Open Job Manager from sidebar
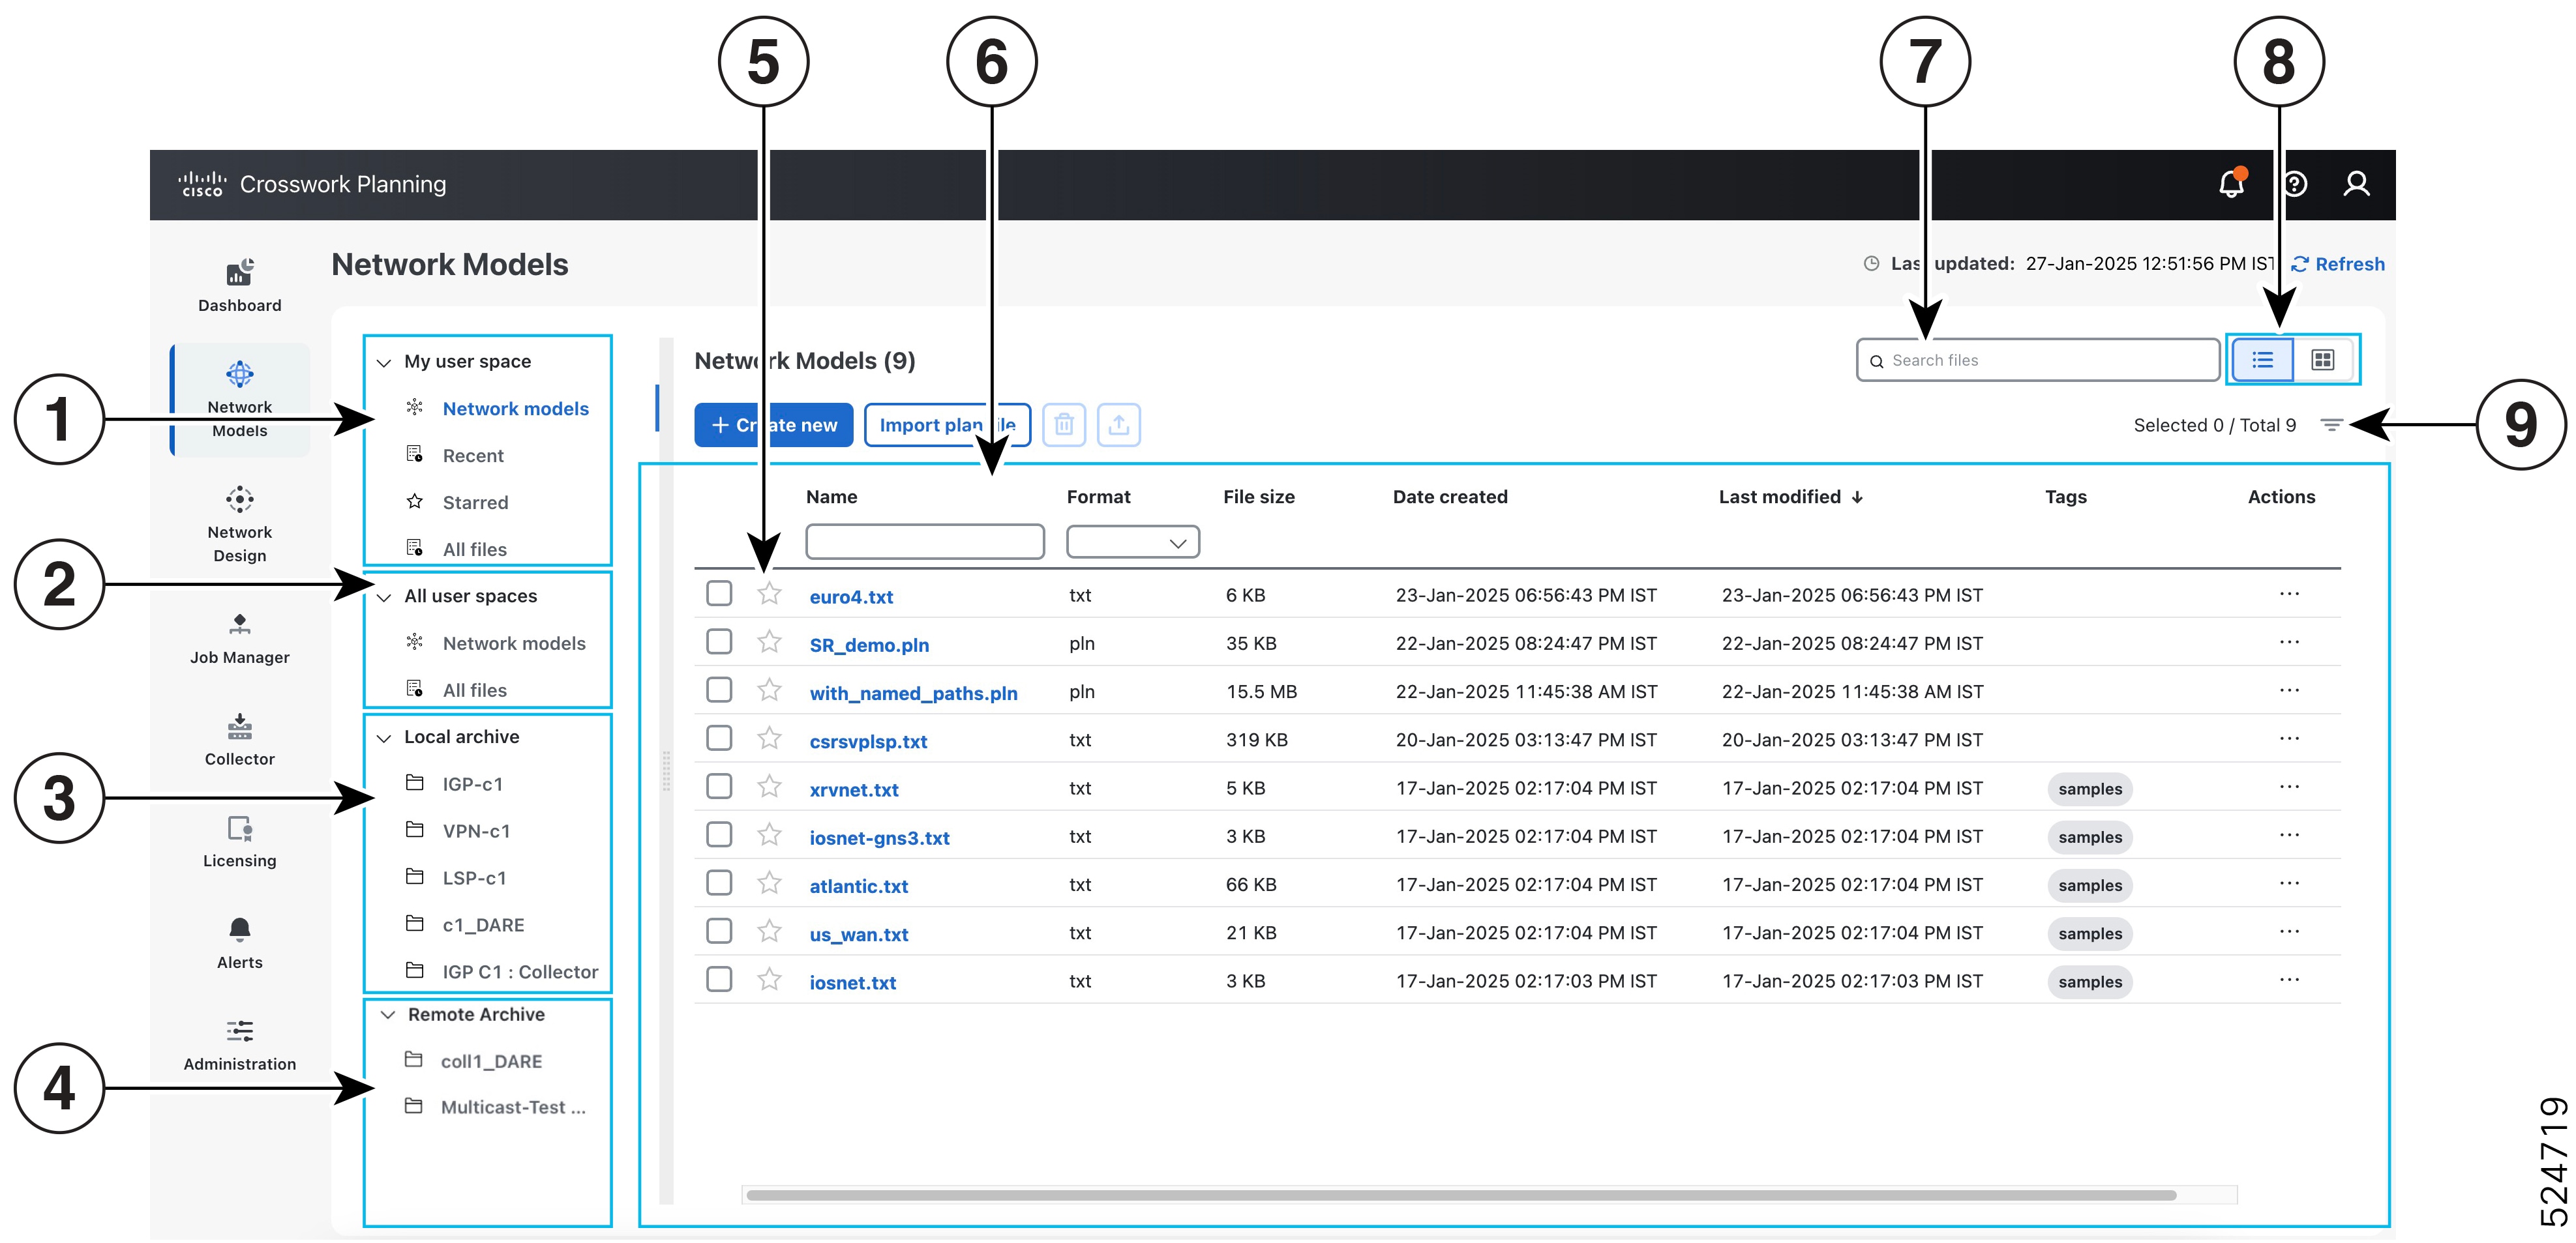Viewport: 2576px width, 1243px height. tap(239, 639)
